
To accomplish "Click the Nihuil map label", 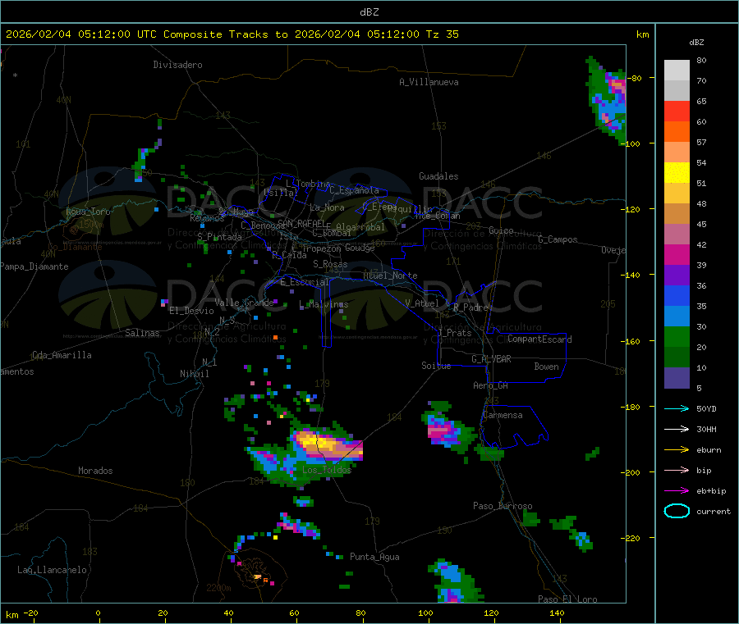I will pyautogui.click(x=195, y=374).
